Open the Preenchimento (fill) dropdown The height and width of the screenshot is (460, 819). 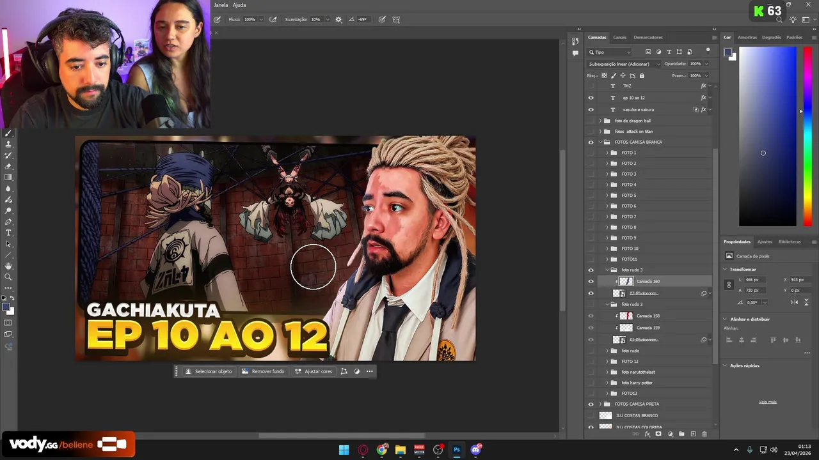tap(706, 75)
